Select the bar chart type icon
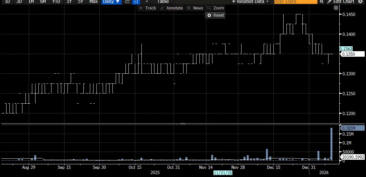This screenshot has width=366, height=177. (137, 2)
